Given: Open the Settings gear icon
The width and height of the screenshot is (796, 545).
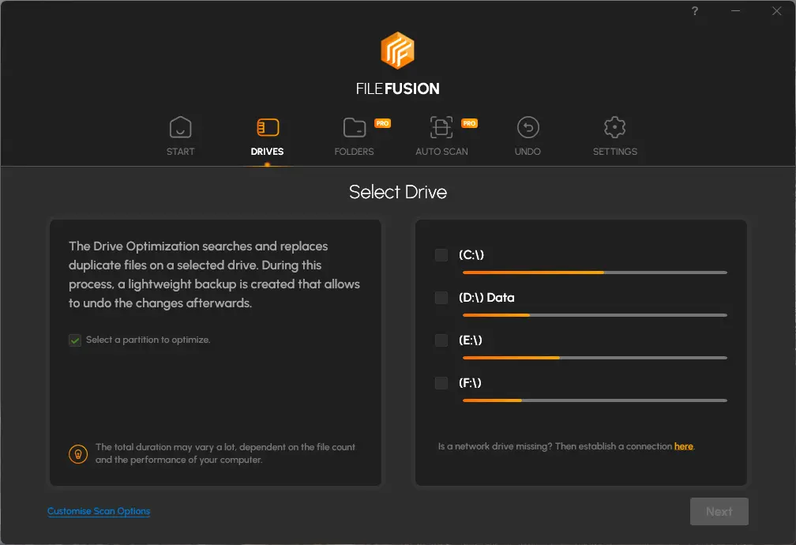Looking at the screenshot, I should 614,127.
